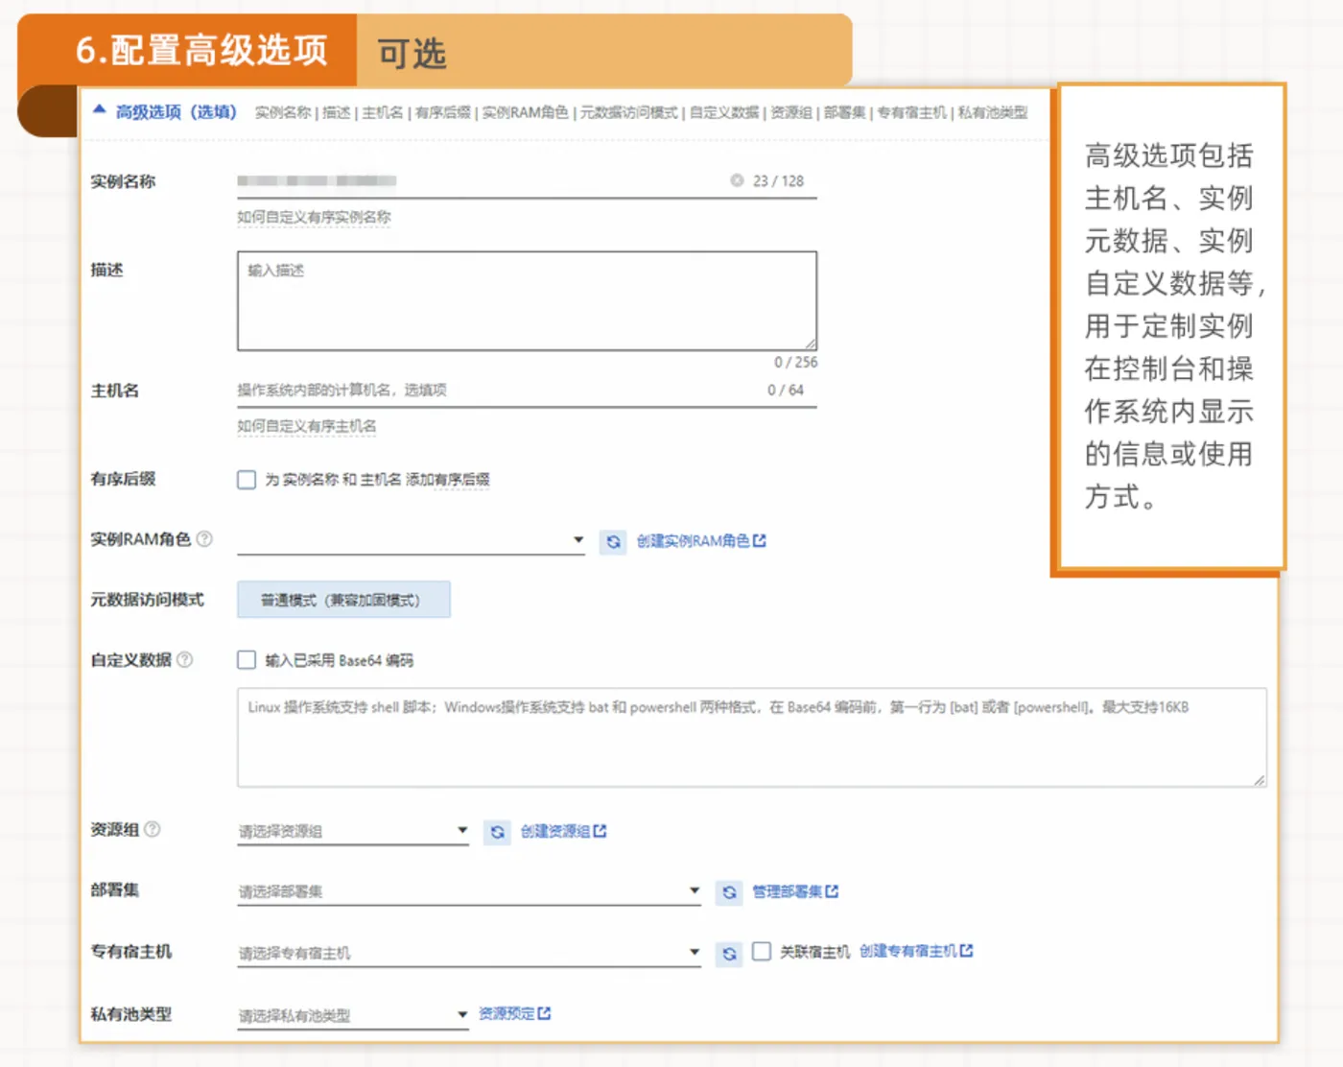The image size is (1343, 1067).
Task: Open the help tooltip icon next to 资源组
Action: tap(153, 829)
